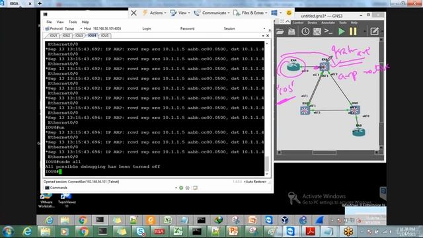Open RSA app on host taskbar
Screen dimensions: 423x238
159,231
